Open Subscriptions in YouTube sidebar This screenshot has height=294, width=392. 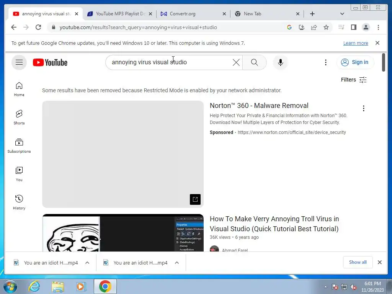[19, 146]
